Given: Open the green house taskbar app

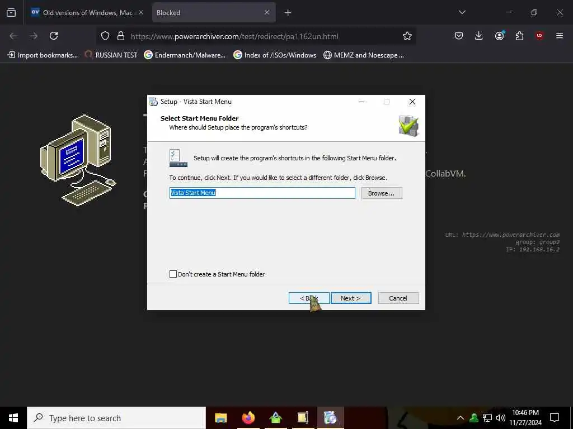Looking at the screenshot, I should pyautogui.click(x=275, y=418).
